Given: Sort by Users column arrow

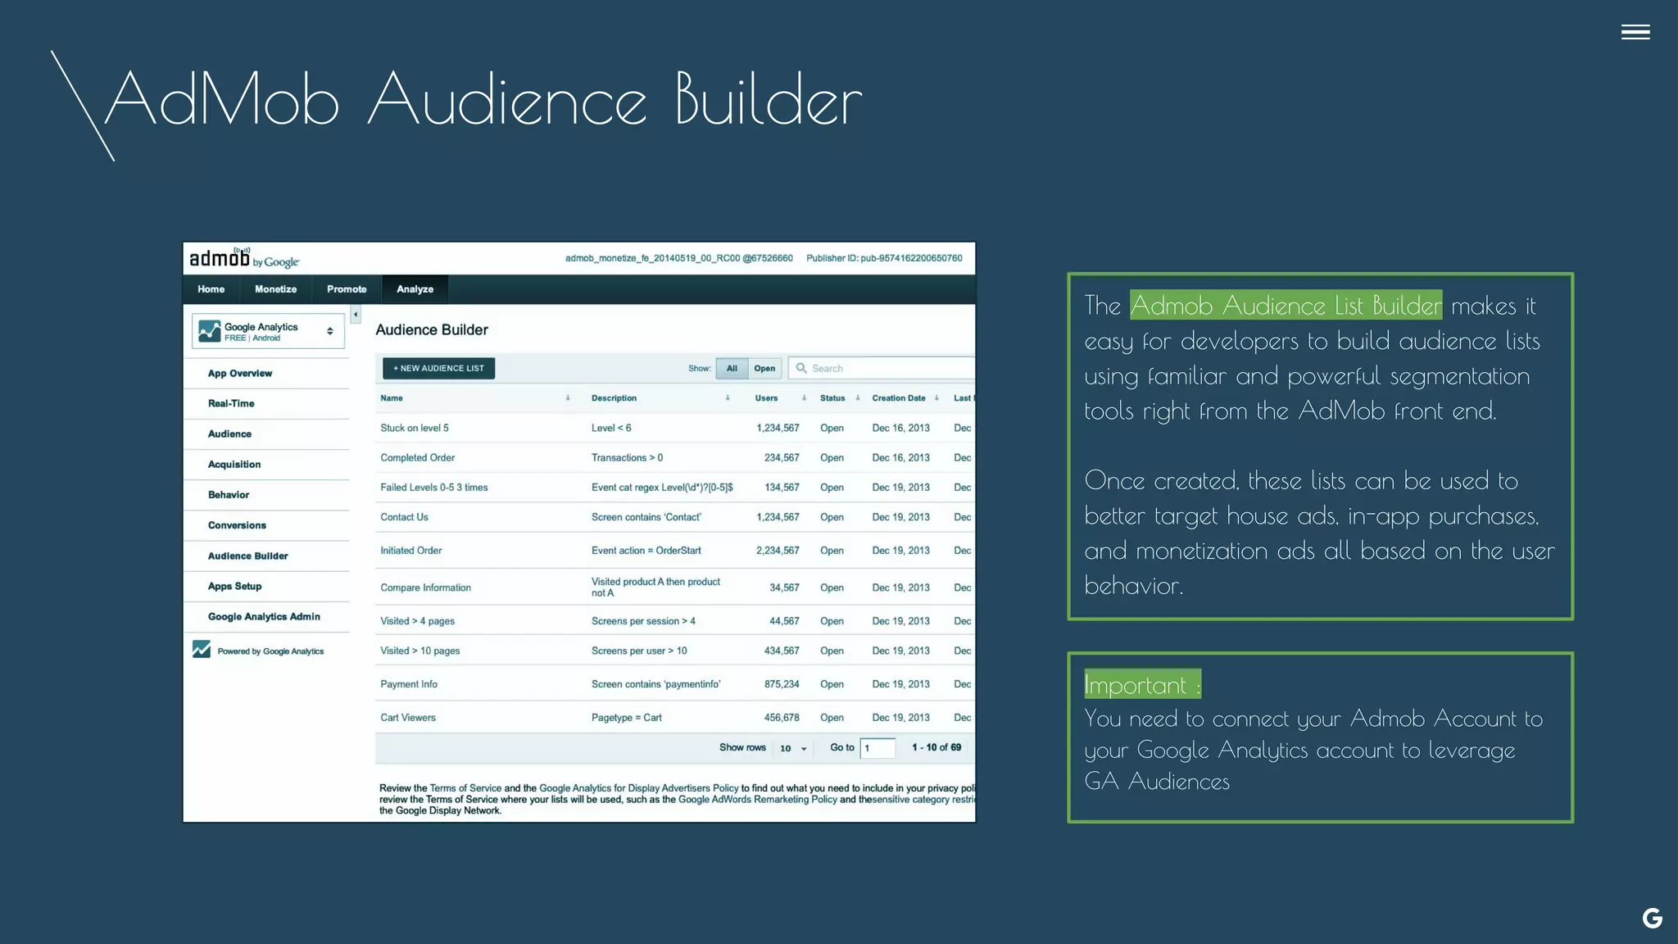Looking at the screenshot, I should click(x=804, y=398).
